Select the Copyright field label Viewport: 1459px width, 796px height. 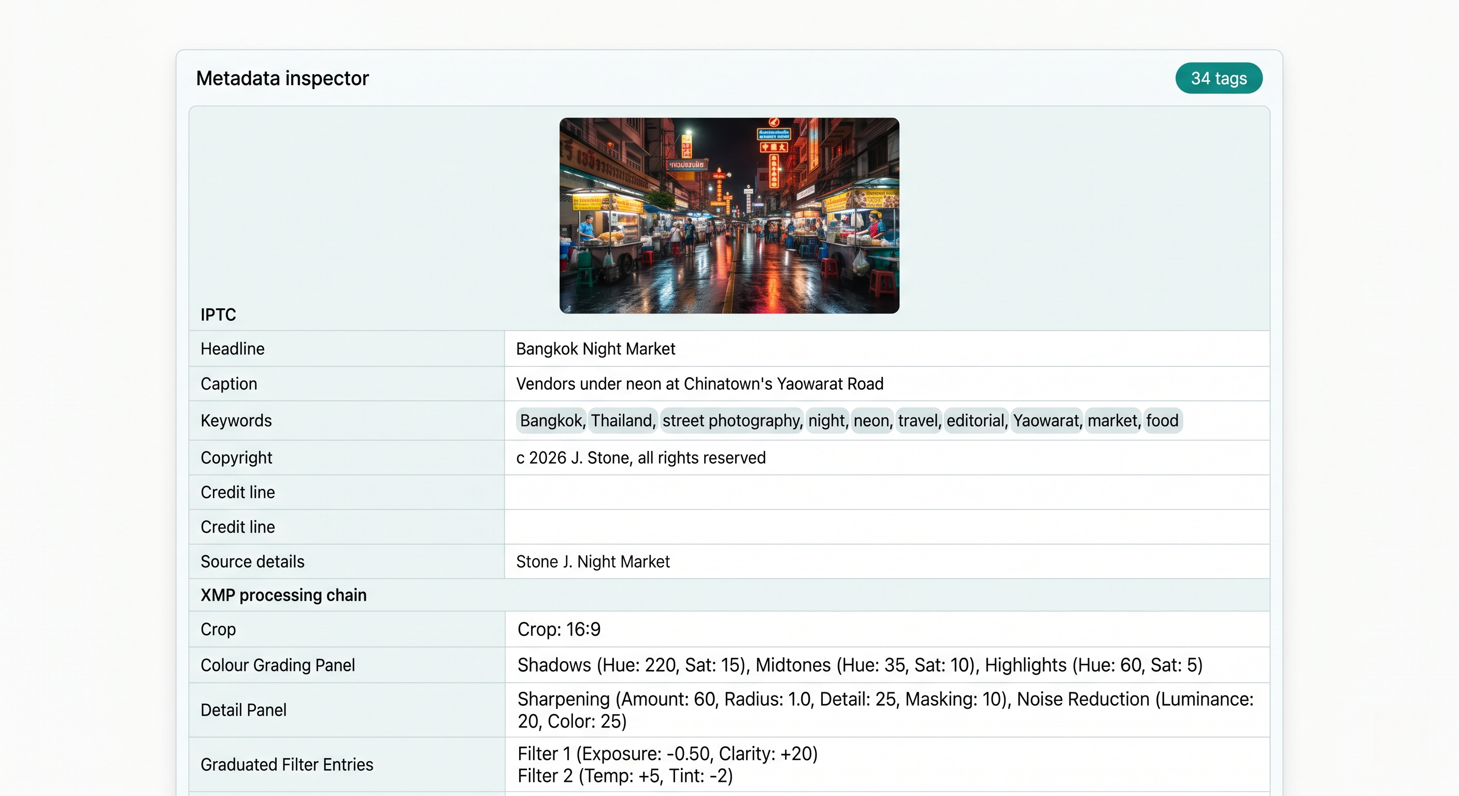click(x=236, y=457)
